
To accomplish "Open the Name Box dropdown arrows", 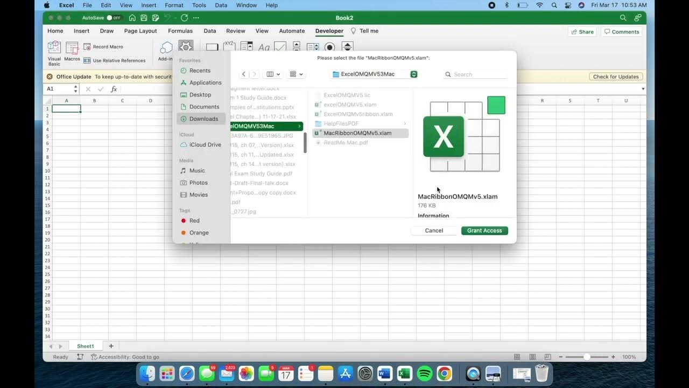I will 75,89.
